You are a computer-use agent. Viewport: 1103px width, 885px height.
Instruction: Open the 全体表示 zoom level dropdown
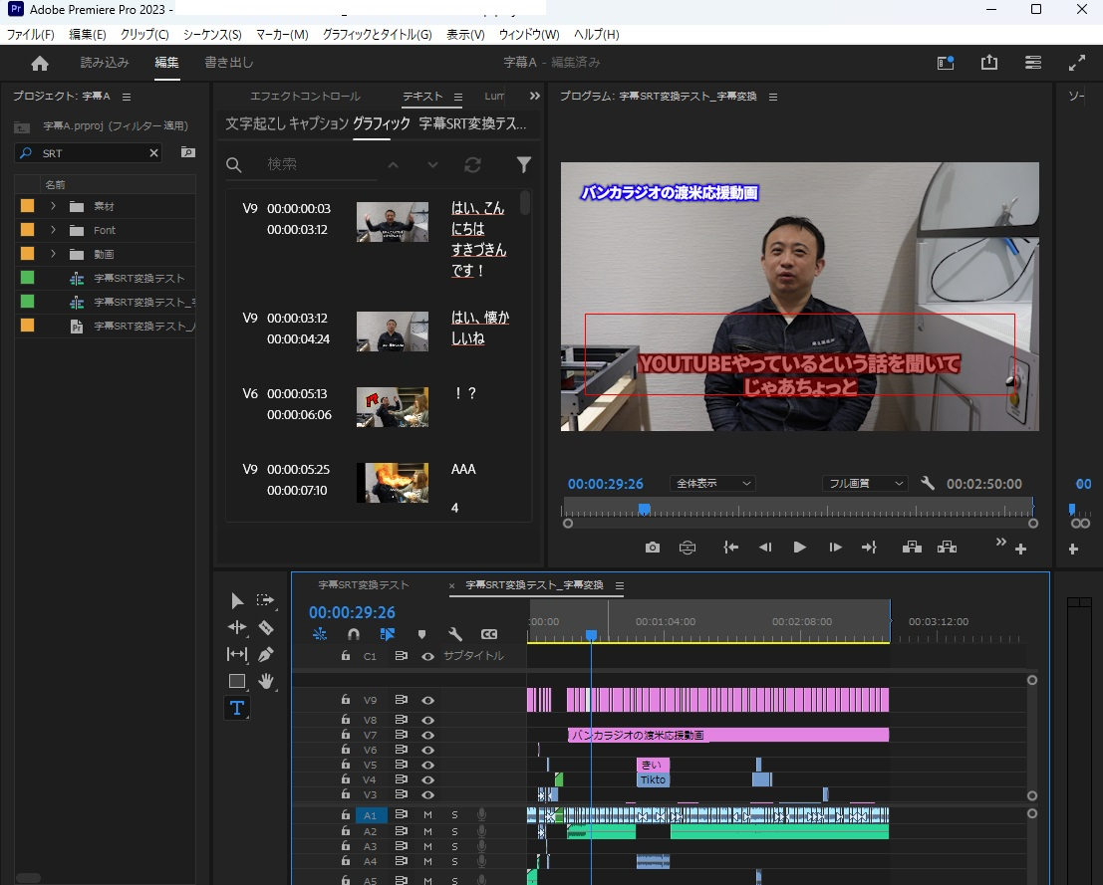coord(712,484)
